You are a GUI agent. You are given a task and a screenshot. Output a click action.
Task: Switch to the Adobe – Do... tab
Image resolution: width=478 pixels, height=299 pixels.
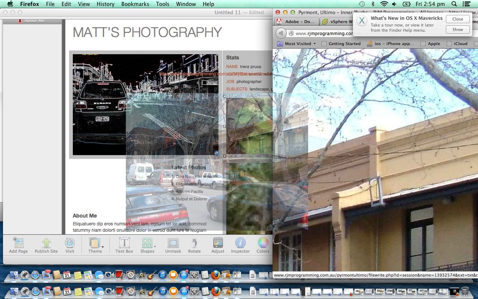(x=297, y=22)
